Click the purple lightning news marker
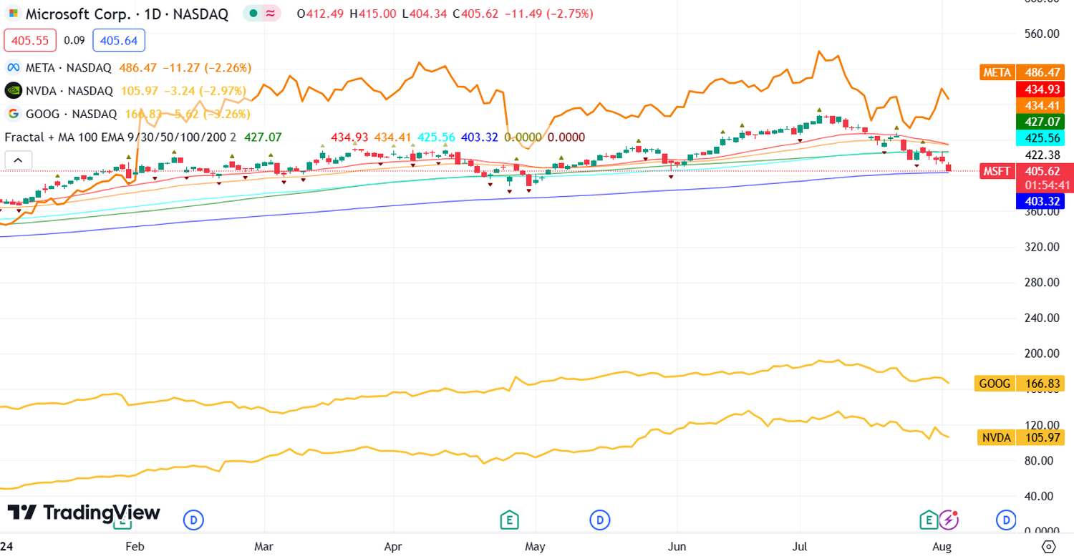Screen dimensions: 1074x559 [949, 520]
